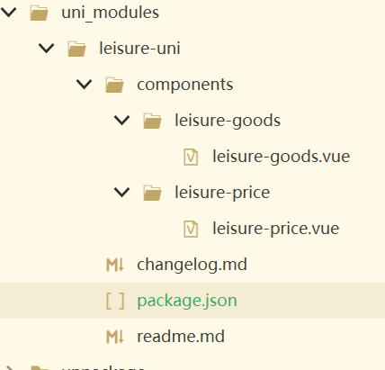Collapse the leisure-uni folder chevron
This screenshot has height=370, width=385.
47,49
